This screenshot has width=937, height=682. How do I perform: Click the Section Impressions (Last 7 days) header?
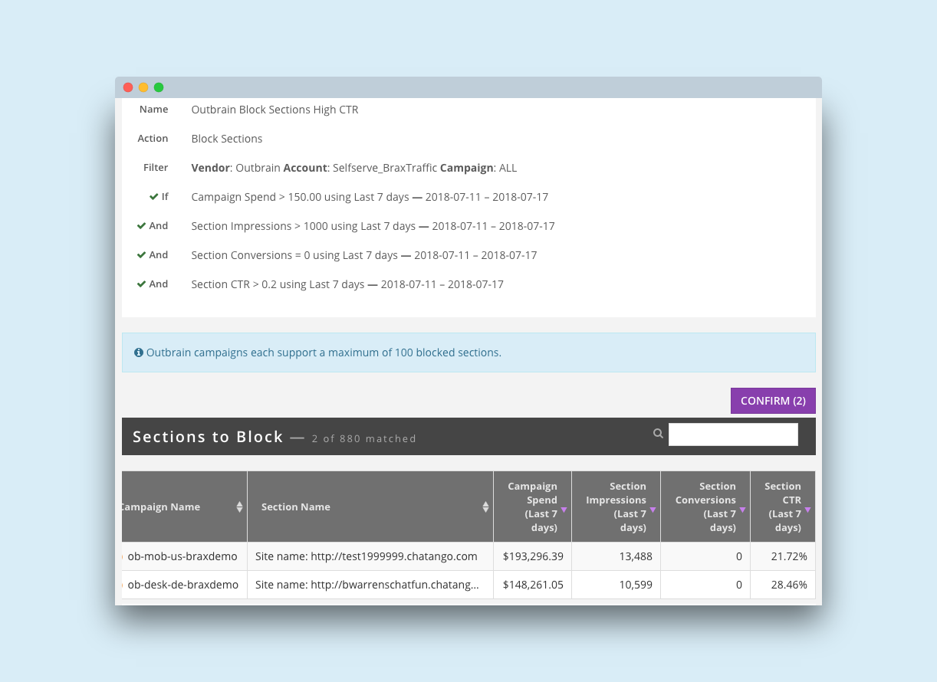pos(616,507)
